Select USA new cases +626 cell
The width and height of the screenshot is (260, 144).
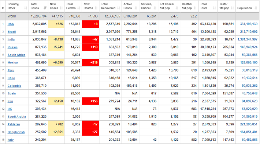(x=56, y=24)
